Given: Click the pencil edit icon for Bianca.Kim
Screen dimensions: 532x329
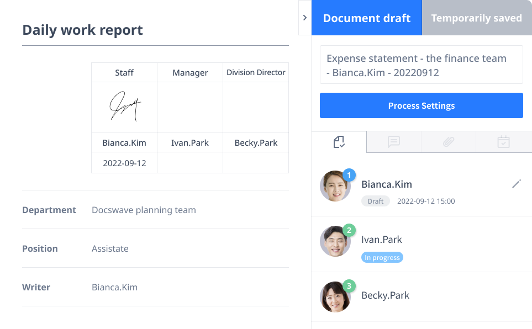Looking at the screenshot, I should pyautogui.click(x=517, y=184).
